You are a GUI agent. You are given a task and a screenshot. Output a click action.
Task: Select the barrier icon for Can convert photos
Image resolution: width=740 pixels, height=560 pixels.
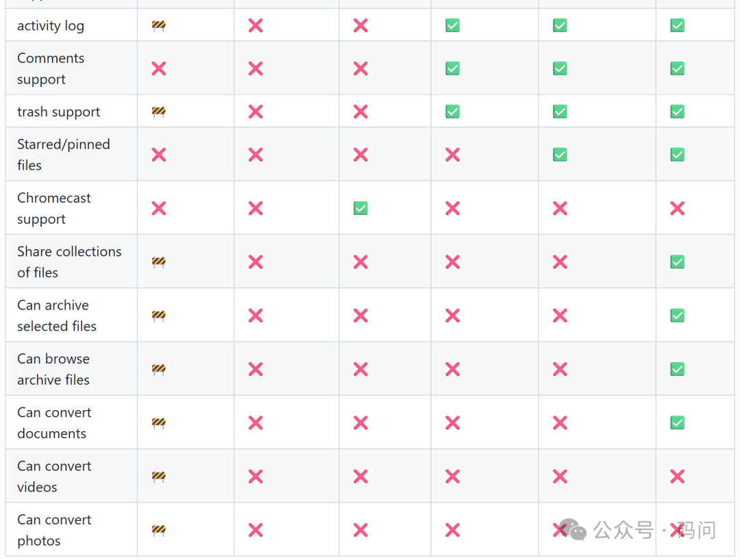click(x=158, y=530)
